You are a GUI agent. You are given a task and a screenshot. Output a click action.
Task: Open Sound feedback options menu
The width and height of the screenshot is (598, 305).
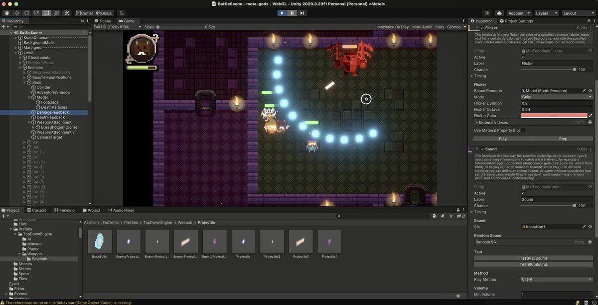[591, 149]
